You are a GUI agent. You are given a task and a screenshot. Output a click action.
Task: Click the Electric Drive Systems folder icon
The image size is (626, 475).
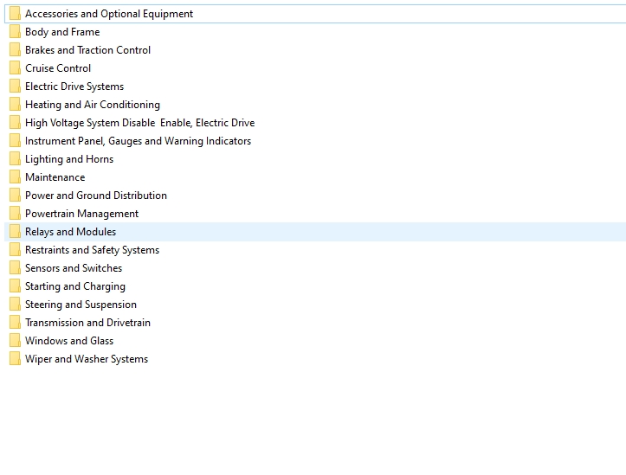pyautogui.click(x=16, y=87)
